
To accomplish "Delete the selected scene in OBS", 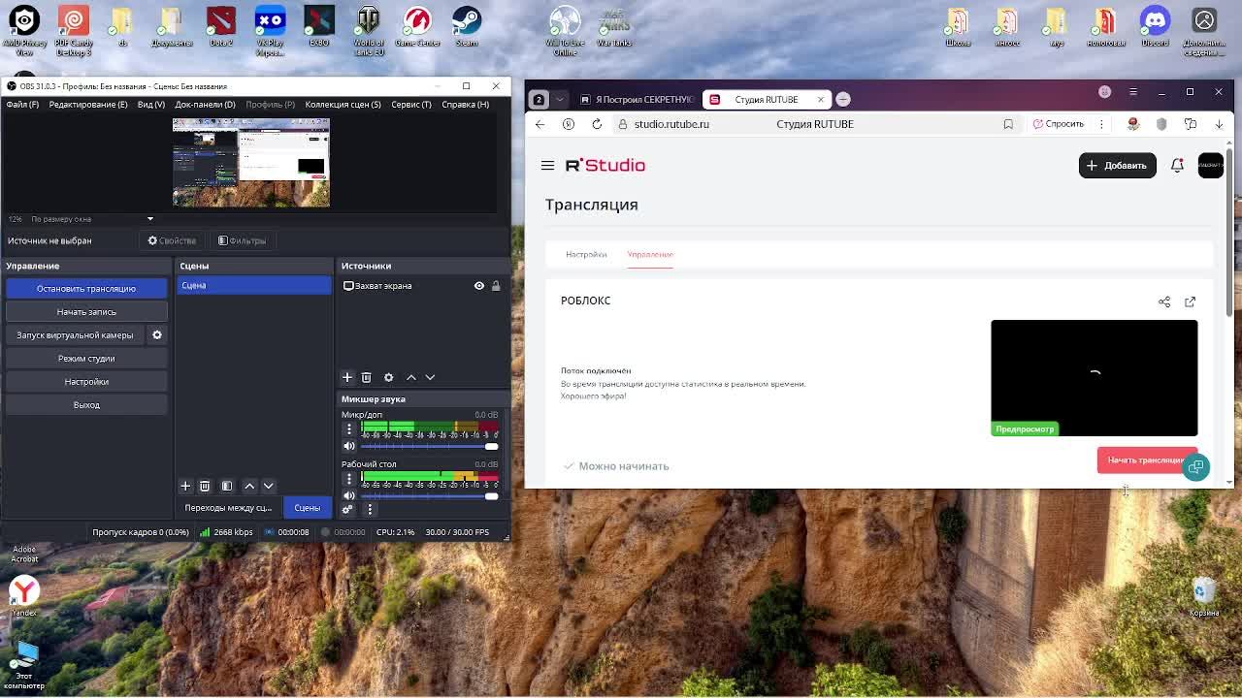I will pos(205,486).
